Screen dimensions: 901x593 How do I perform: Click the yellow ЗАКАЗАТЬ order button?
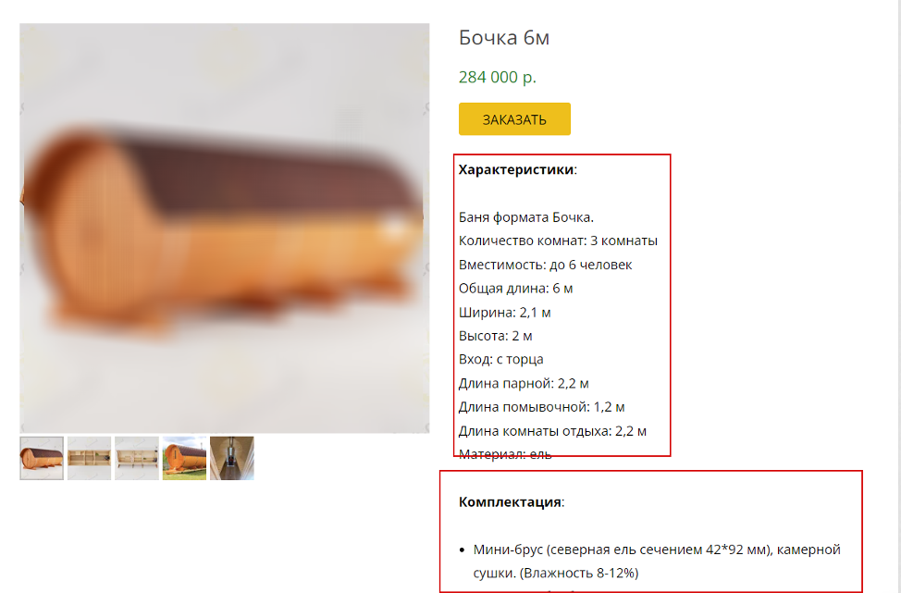pyautogui.click(x=514, y=119)
